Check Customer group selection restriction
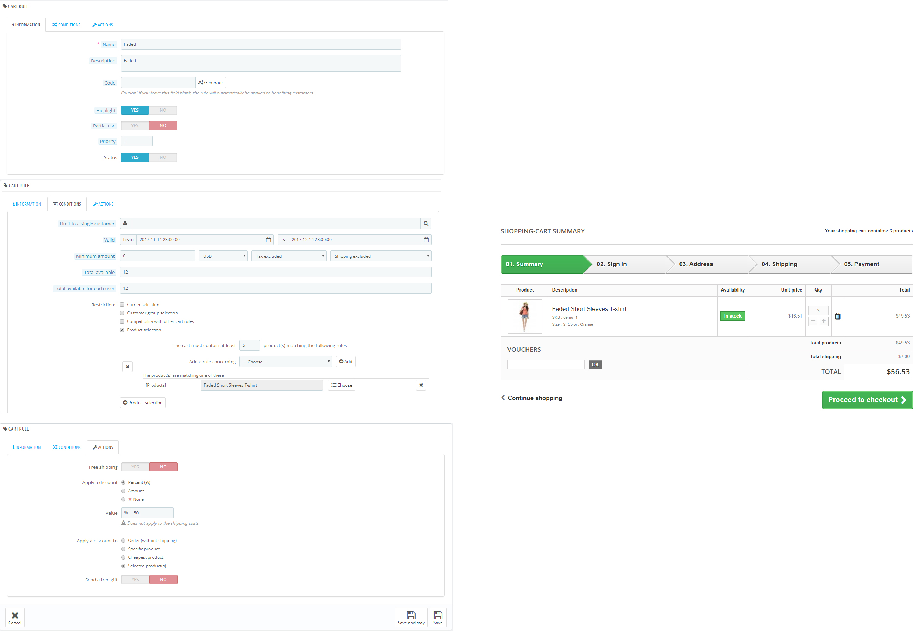The height and width of the screenshot is (631, 923). coord(122,313)
